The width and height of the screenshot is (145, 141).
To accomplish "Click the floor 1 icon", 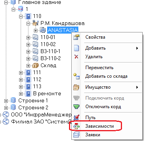I will click(x=20, y=9).
